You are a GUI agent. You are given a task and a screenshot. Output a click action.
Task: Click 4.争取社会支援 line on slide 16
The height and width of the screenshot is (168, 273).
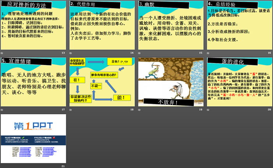point(223,40)
